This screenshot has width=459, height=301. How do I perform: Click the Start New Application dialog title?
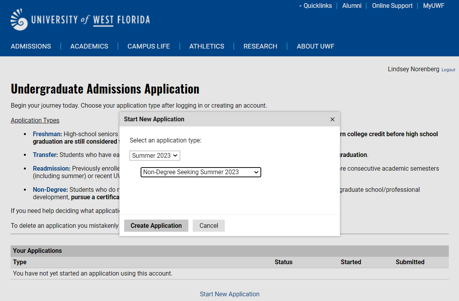coord(154,119)
